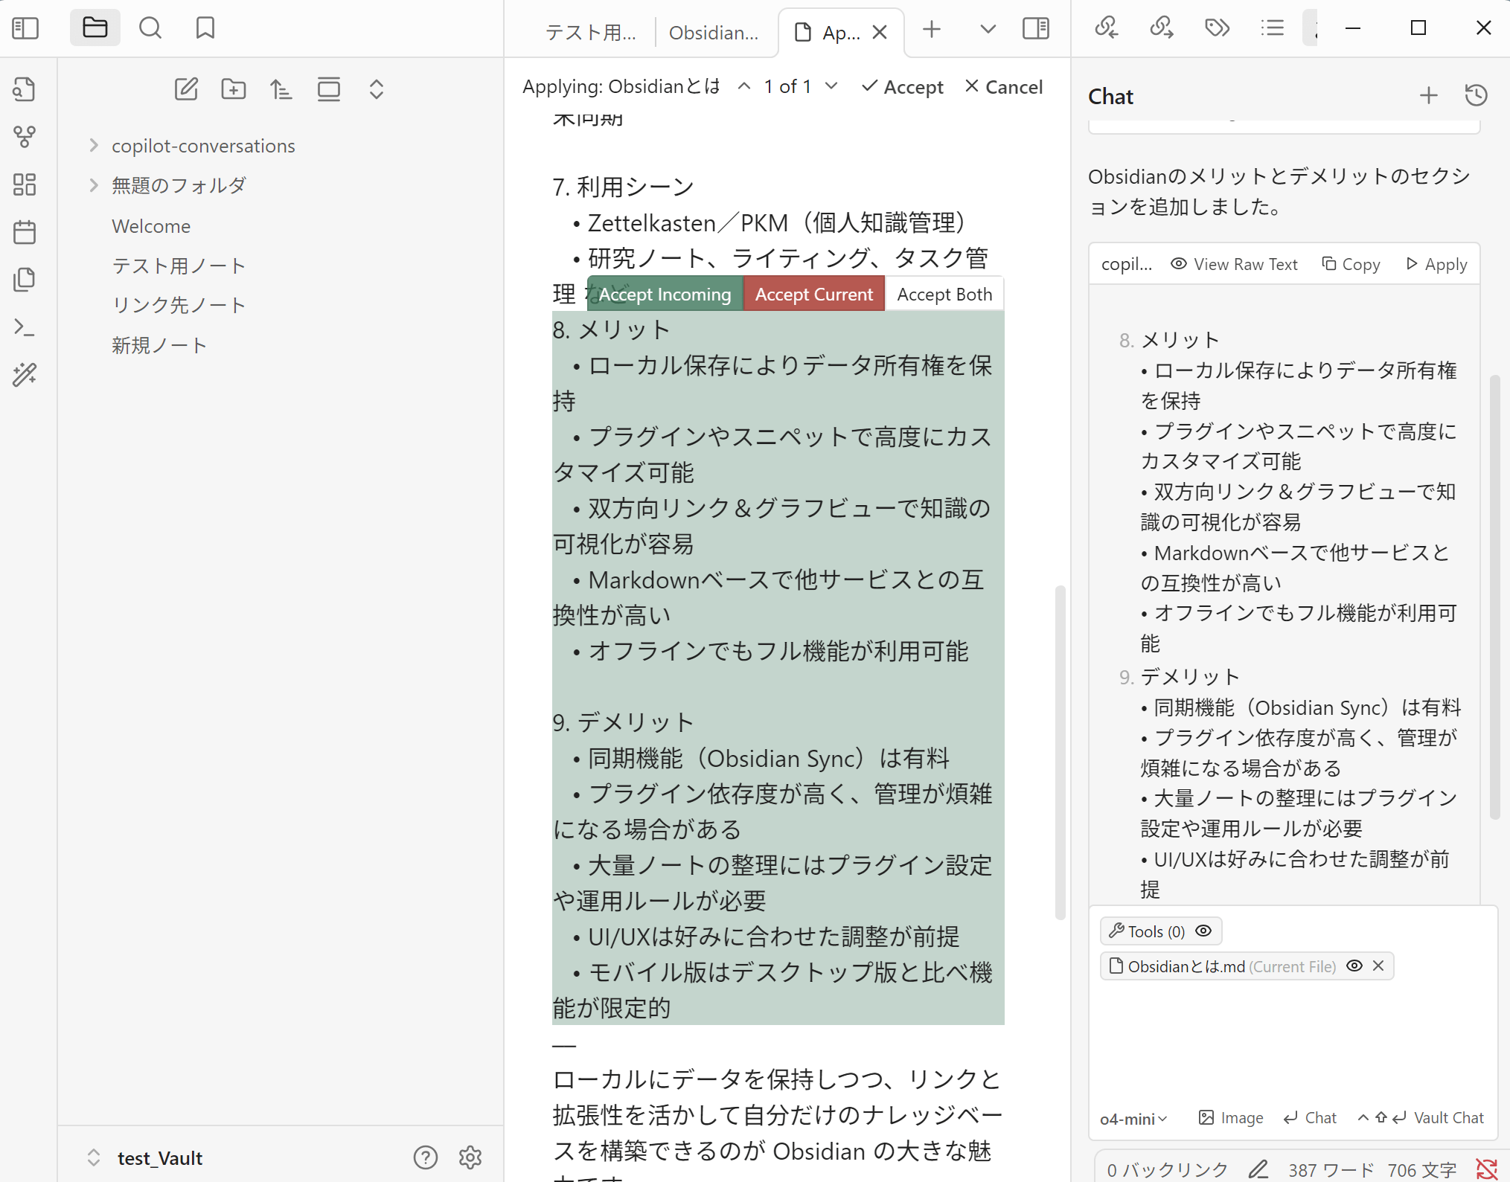Create a new note
The image size is (1510, 1182).
coord(186,89)
